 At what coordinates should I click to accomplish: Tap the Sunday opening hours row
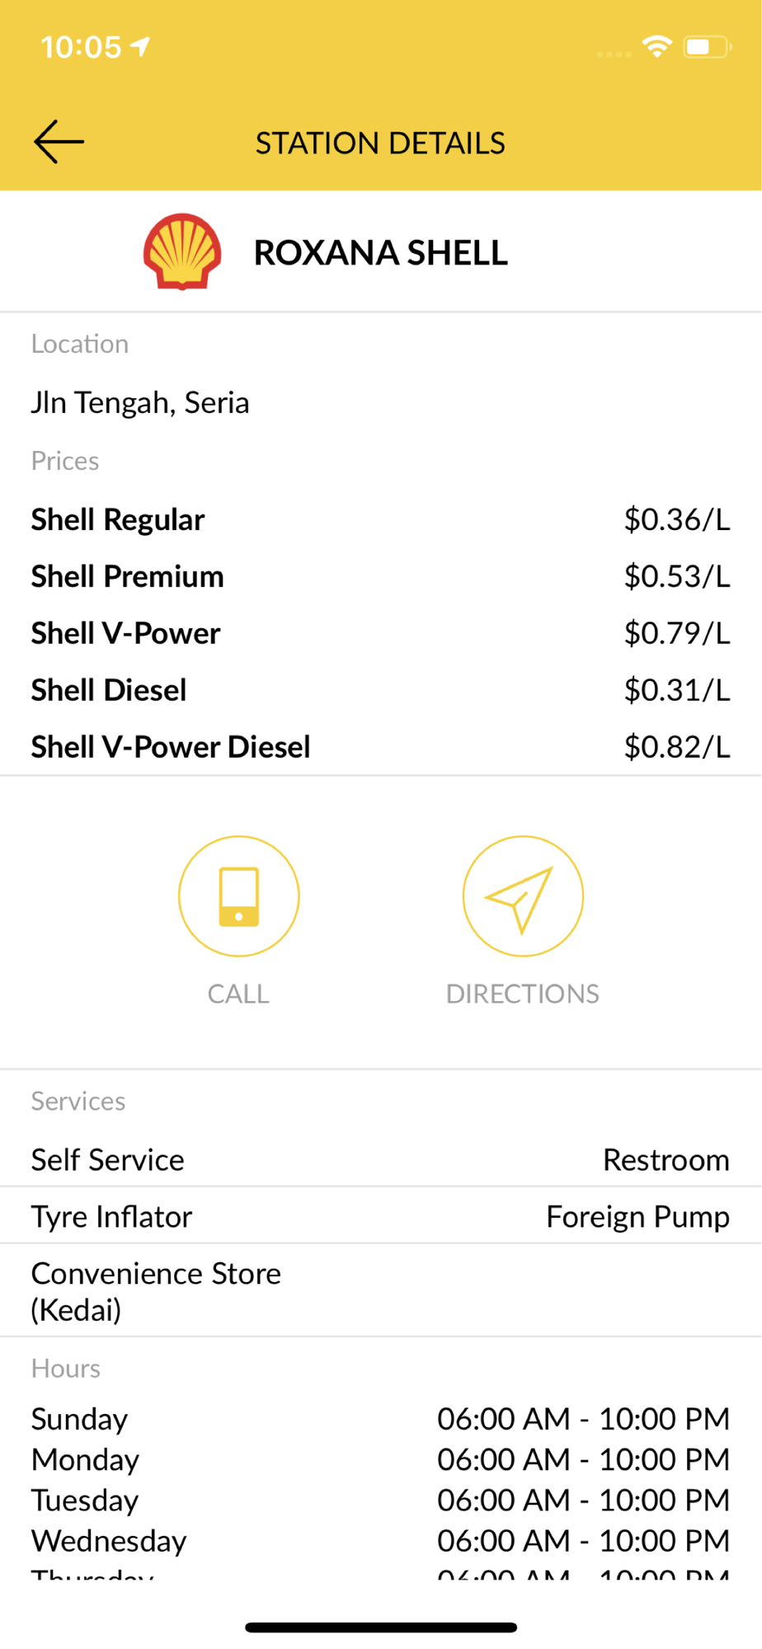point(380,1419)
